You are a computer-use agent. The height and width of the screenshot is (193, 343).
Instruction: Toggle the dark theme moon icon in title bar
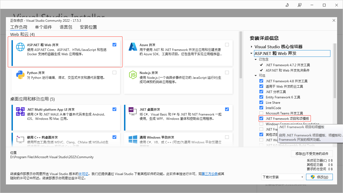click(287, 5)
